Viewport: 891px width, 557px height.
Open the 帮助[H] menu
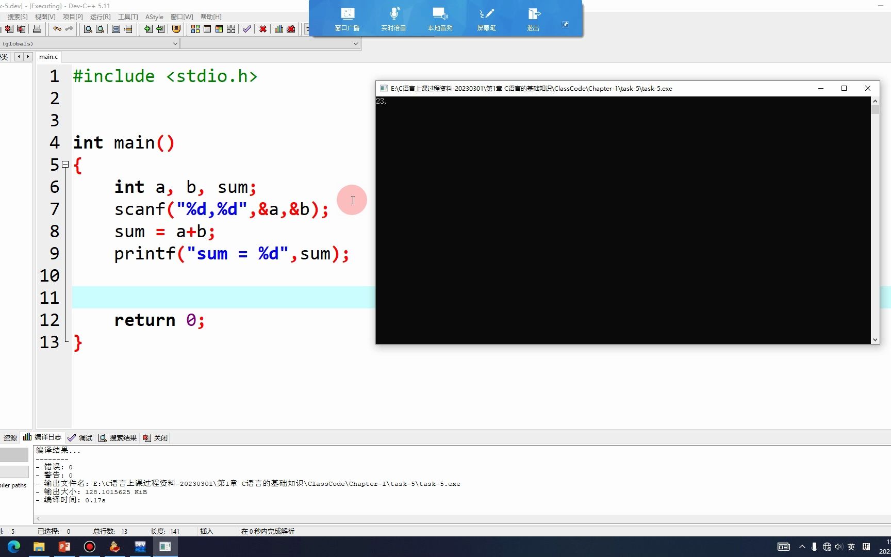211,17
